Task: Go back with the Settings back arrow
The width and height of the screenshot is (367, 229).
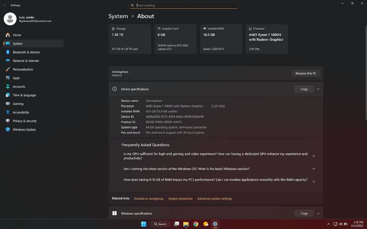Action: point(5,5)
